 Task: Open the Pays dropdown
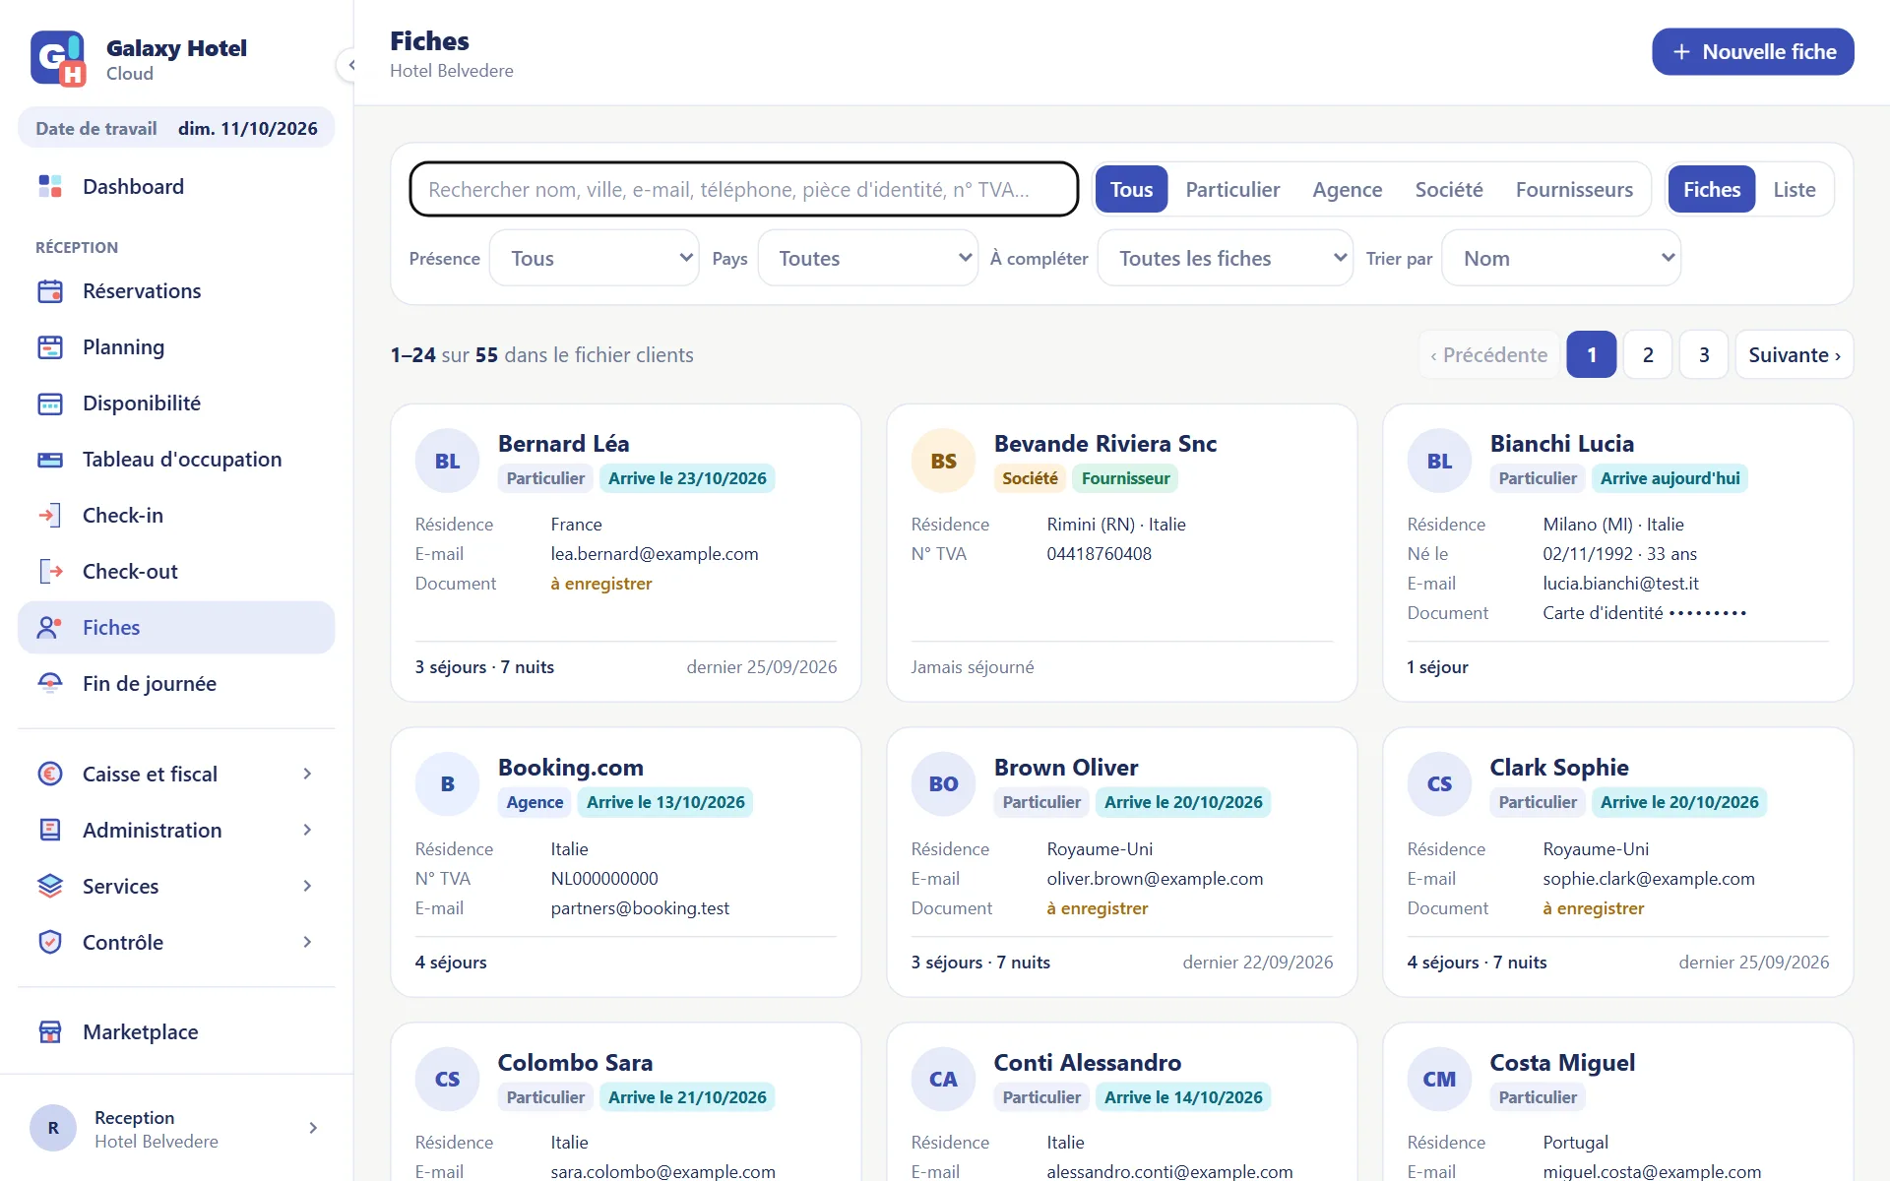pyautogui.click(x=868, y=258)
